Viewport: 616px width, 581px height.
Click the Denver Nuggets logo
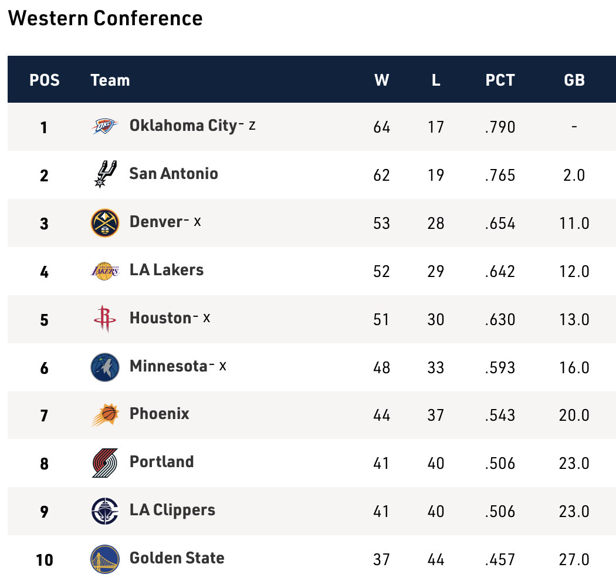(105, 223)
